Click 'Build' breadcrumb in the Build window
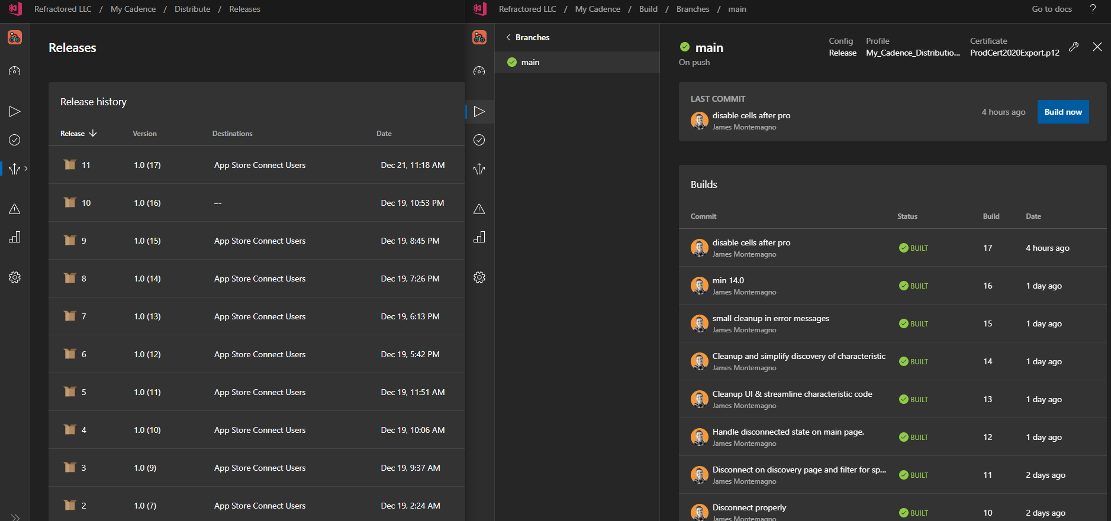 648,9
